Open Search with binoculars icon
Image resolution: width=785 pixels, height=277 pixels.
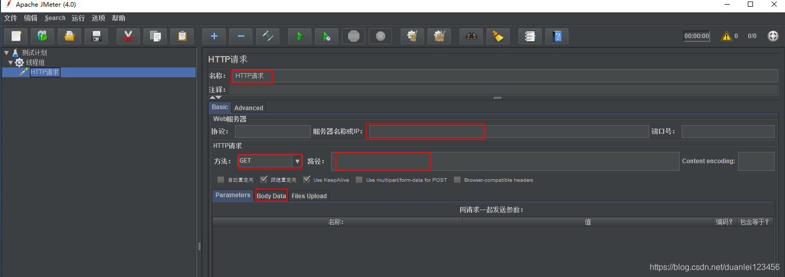click(471, 36)
